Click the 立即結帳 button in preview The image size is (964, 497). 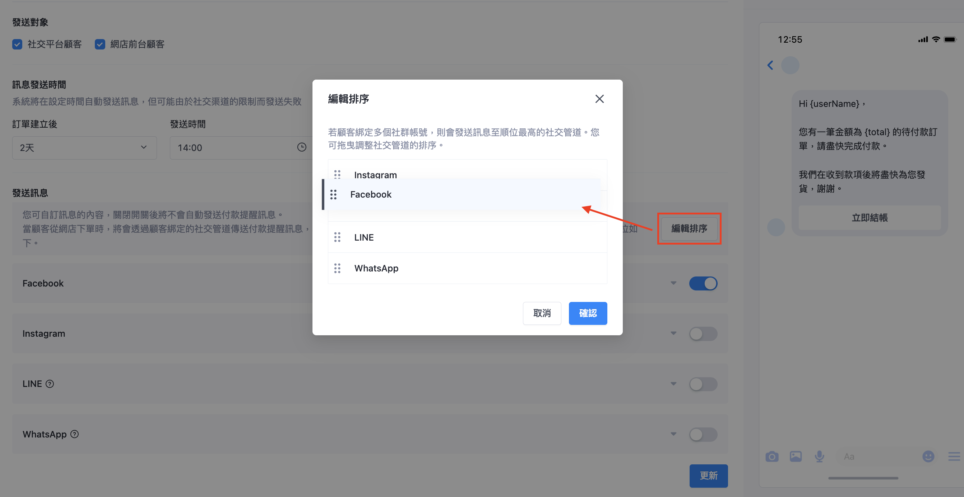(869, 218)
